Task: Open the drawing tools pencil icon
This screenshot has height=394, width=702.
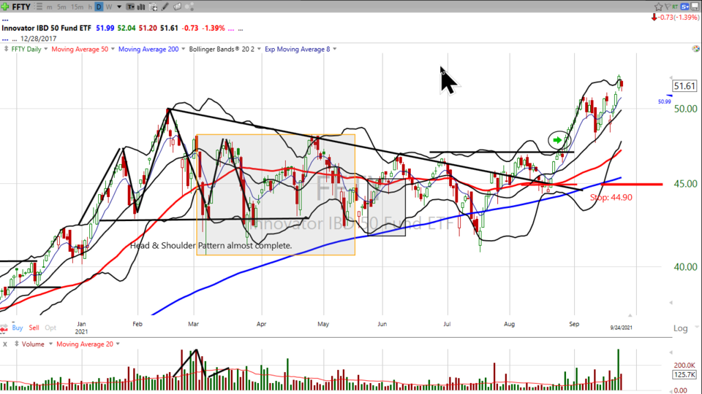Action: 167,7
